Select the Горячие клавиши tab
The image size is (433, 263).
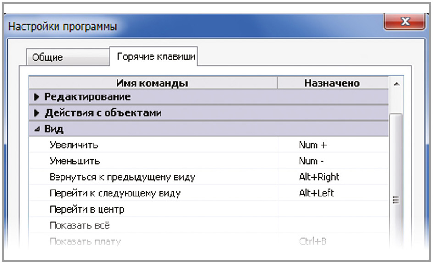tap(156, 56)
